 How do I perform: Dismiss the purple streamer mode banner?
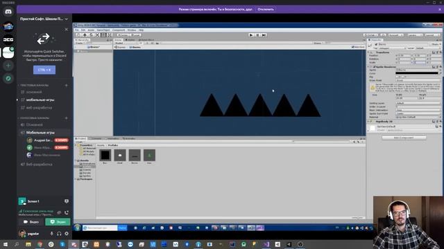click(440, 9)
